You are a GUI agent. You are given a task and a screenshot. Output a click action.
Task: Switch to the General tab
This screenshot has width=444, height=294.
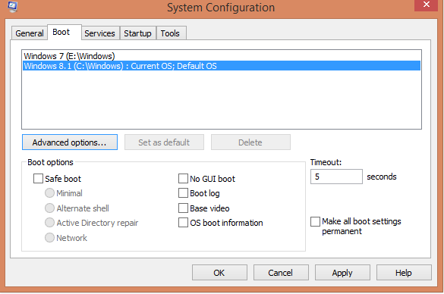pyautogui.click(x=29, y=33)
